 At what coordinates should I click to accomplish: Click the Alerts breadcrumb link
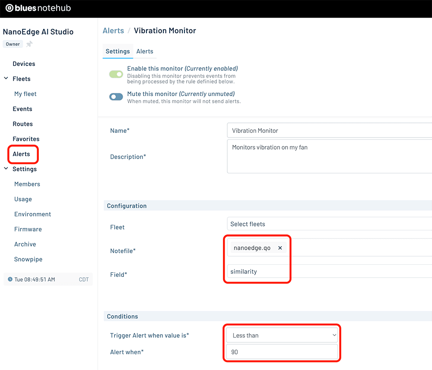pos(113,31)
